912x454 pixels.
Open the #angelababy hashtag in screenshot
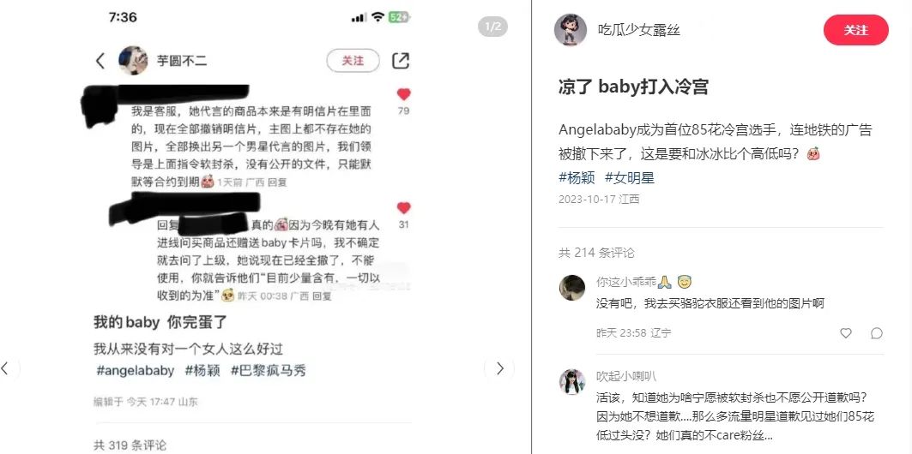pos(135,370)
